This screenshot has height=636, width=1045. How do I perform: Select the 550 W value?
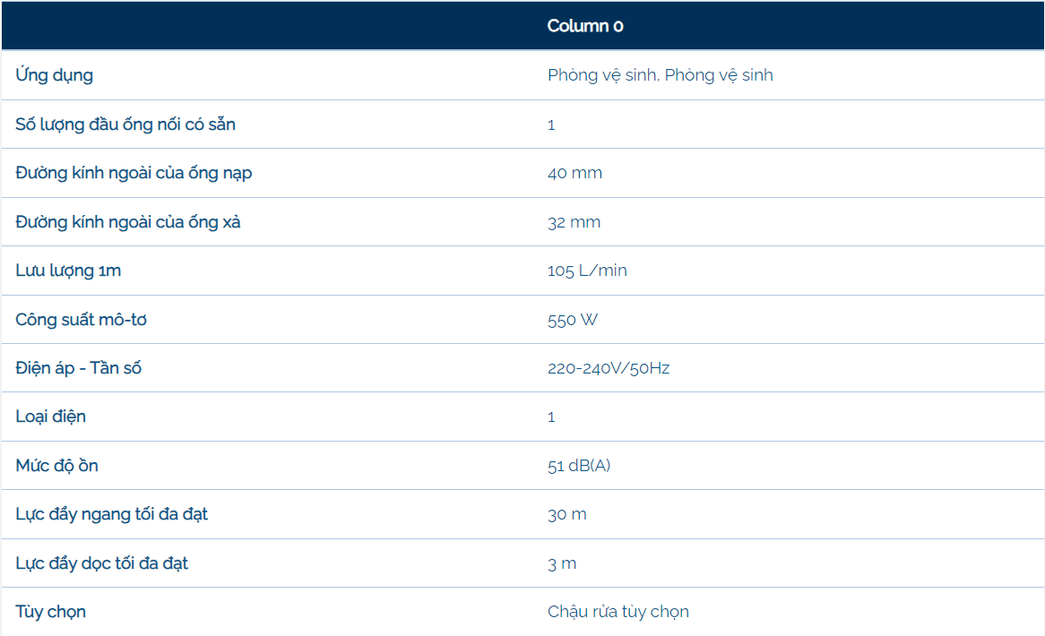coord(572,320)
